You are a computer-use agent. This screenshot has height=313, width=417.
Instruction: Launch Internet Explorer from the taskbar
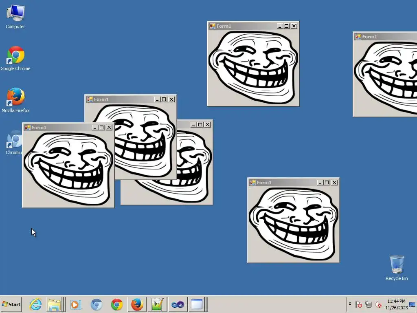tap(36, 304)
